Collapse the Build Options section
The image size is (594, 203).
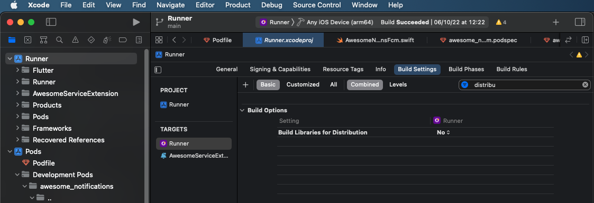click(242, 110)
